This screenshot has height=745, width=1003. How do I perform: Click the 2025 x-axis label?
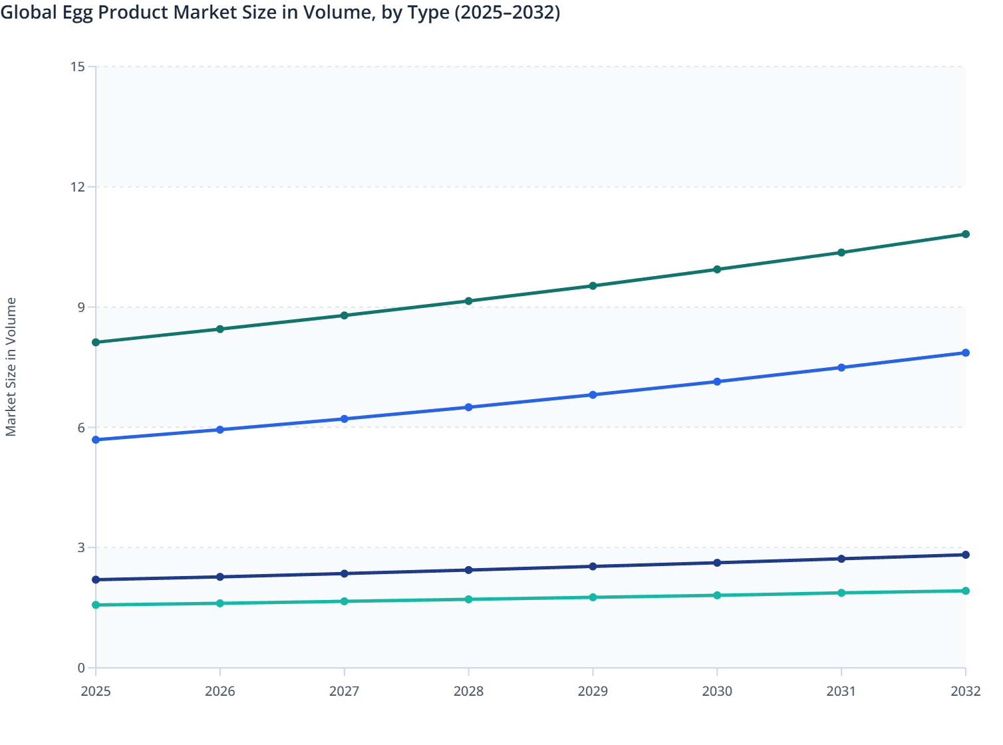pyautogui.click(x=96, y=691)
